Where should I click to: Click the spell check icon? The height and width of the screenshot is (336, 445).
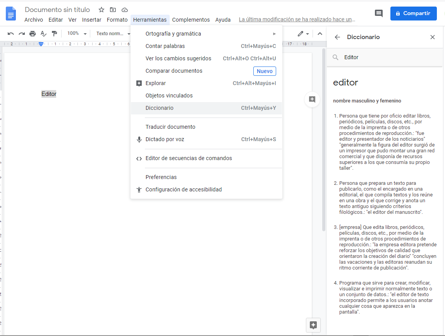coord(43,34)
